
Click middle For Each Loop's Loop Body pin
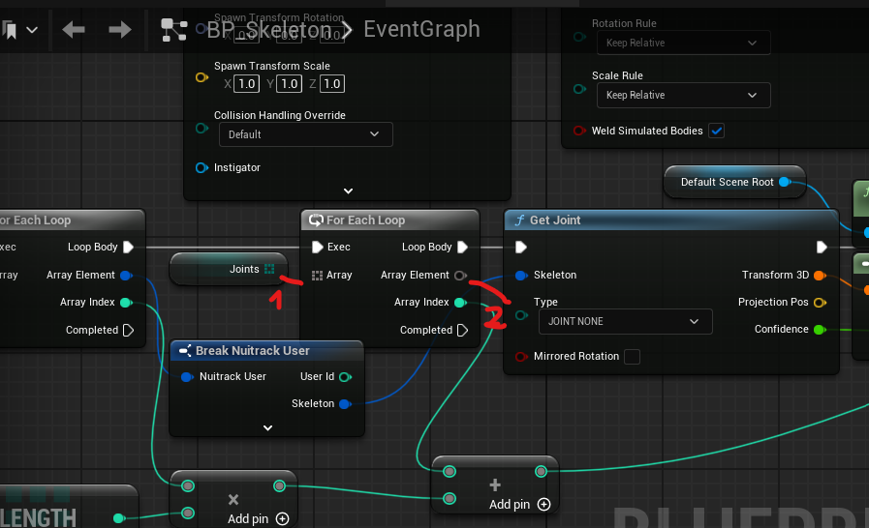[462, 247]
